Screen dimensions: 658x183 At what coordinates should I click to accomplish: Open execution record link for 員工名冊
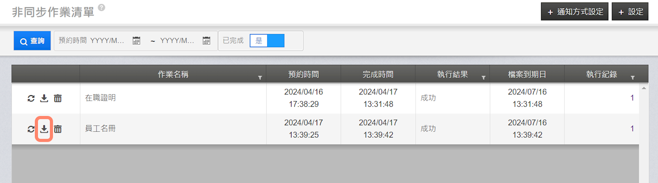coord(632,128)
